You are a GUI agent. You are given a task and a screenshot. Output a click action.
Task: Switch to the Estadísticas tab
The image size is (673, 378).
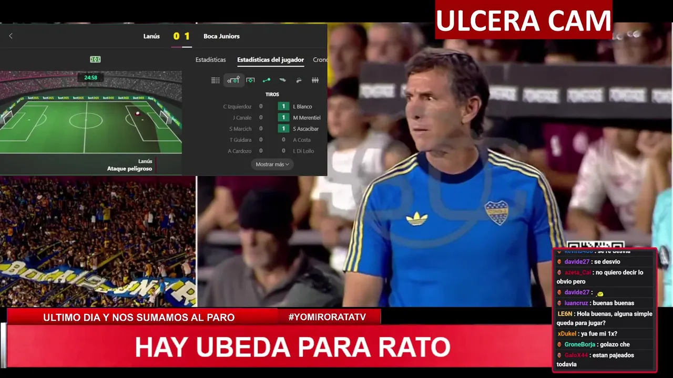tap(210, 60)
